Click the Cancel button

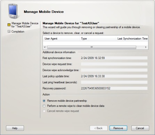[140, 128]
